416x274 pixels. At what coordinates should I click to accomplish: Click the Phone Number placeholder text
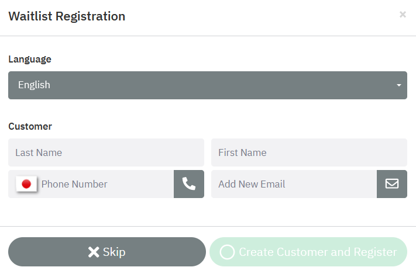(x=74, y=184)
